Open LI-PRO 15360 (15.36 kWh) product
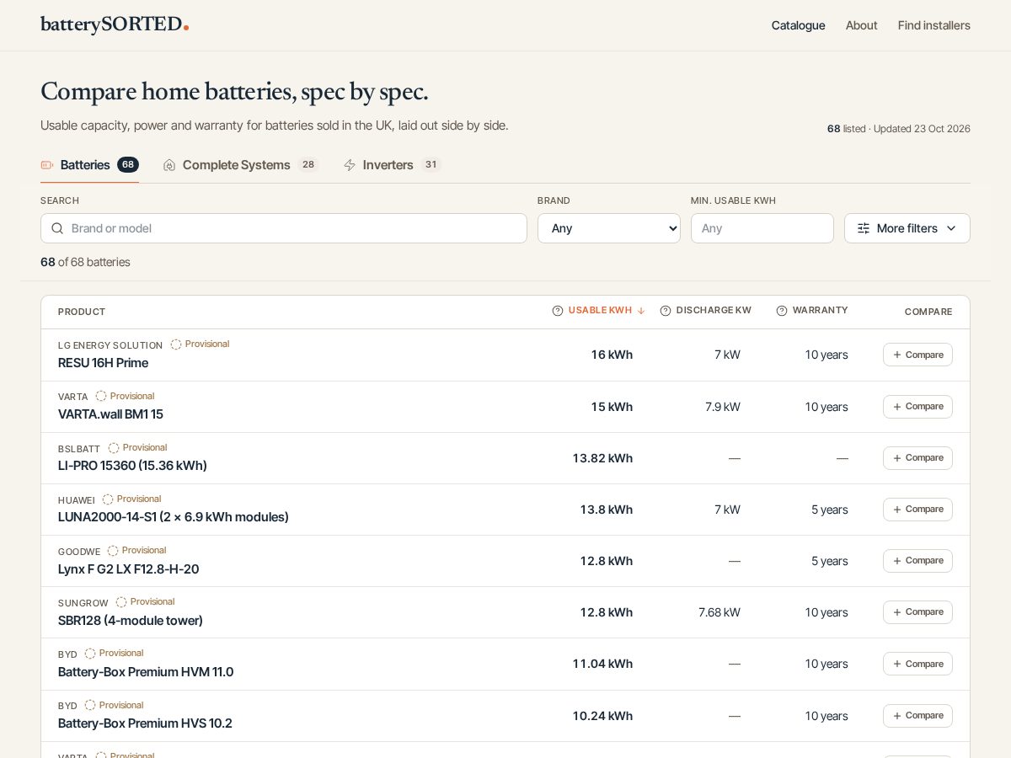 click(x=132, y=466)
